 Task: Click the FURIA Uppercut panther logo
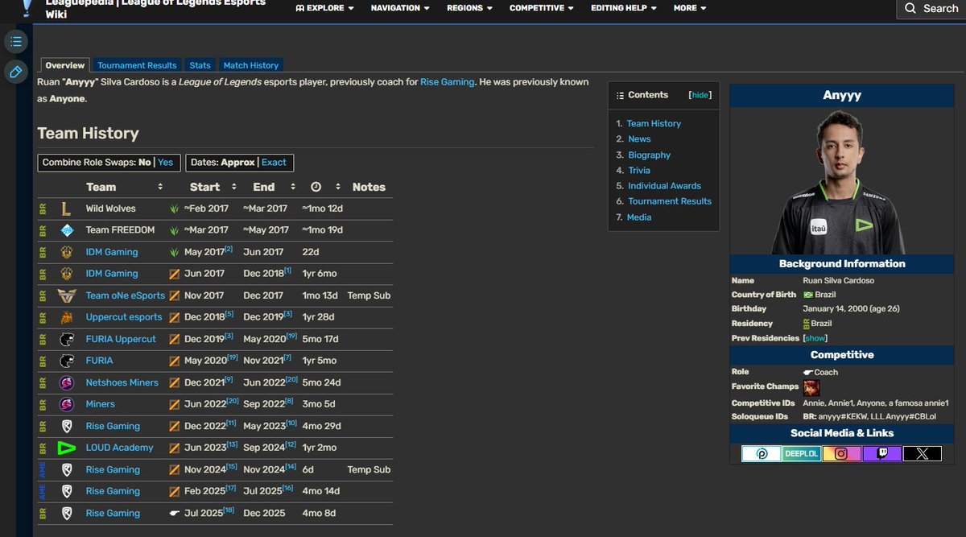[x=67, y=339]
